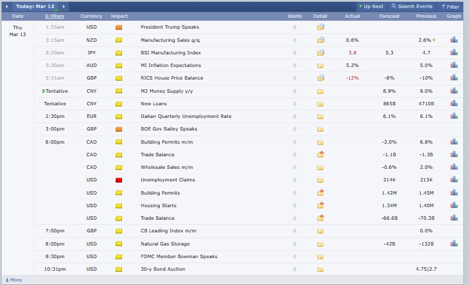
Task: Open graph for Italian Quarterly Unemployment Rate
Action: (x=454, y=116)
